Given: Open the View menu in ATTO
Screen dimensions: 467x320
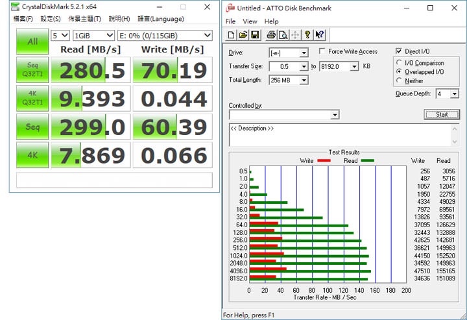Looking at the screenshot, I should coord(250,21).
